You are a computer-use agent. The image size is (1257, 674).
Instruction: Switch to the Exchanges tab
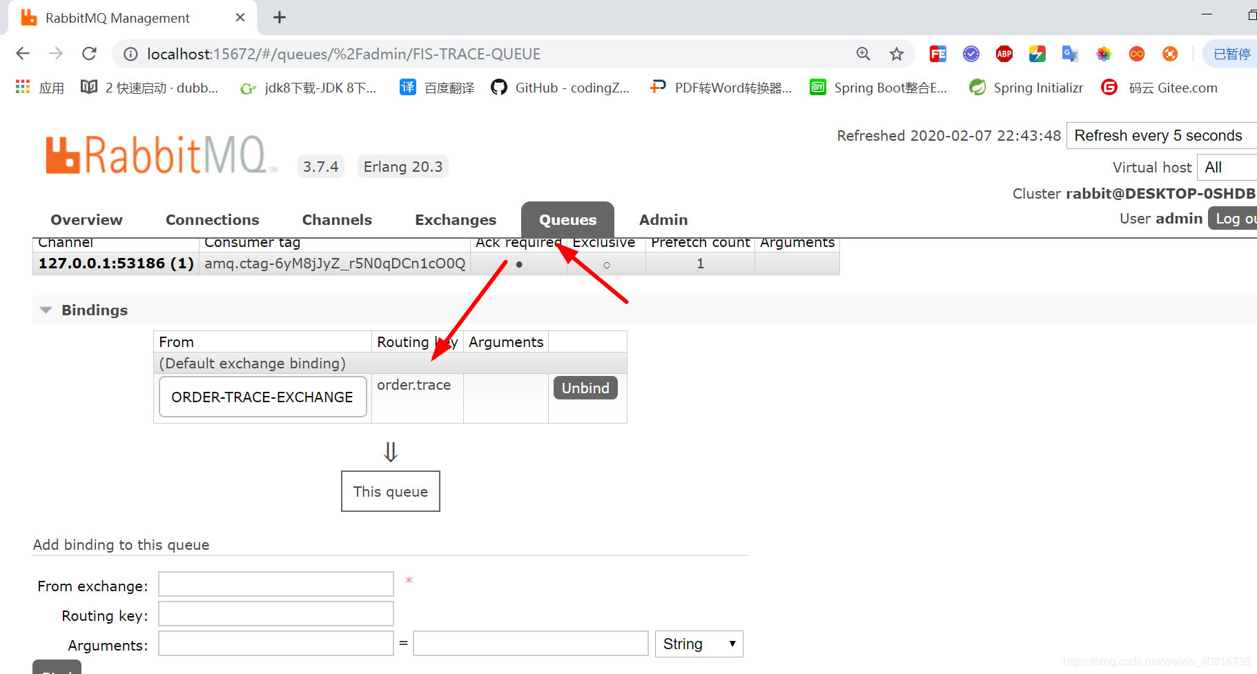(456, 219)
